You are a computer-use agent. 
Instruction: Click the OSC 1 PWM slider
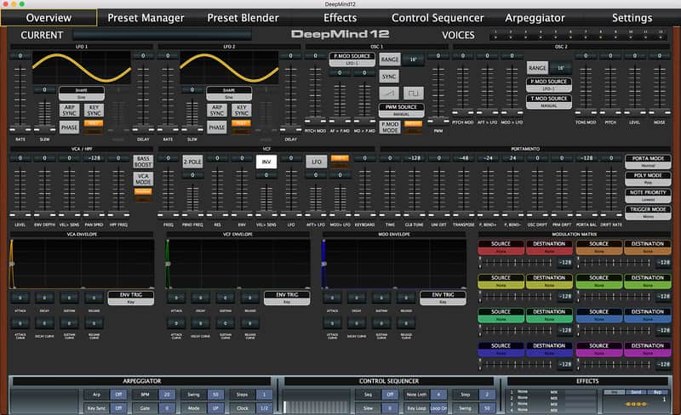pos(438,94)
